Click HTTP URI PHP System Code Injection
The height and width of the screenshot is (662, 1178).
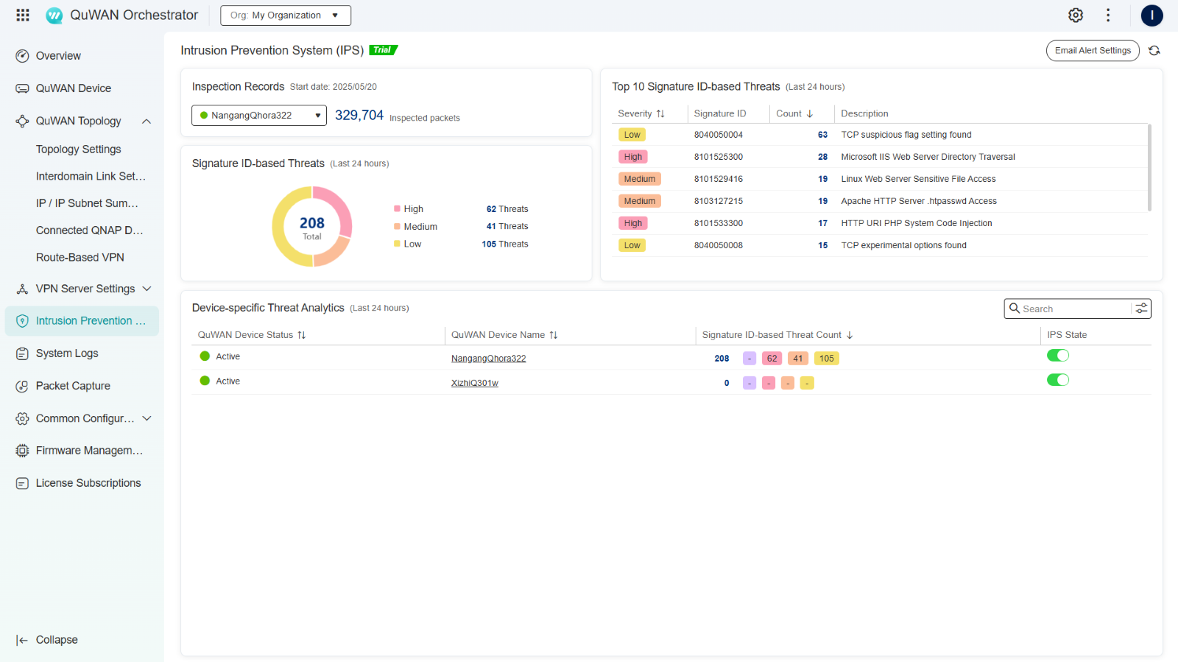(917, 223)
